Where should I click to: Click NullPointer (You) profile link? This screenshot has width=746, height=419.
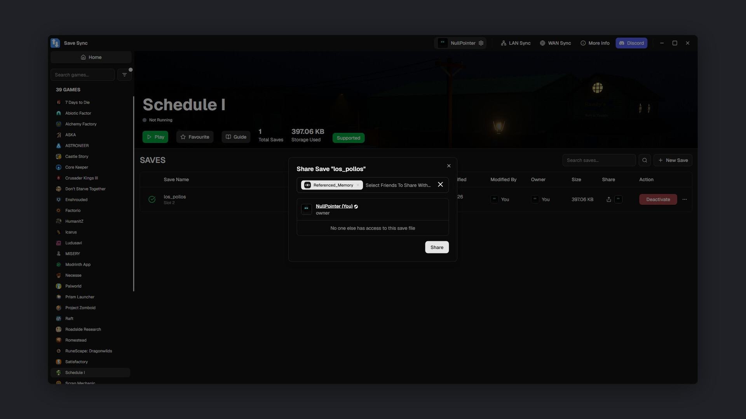click(334, 206)
